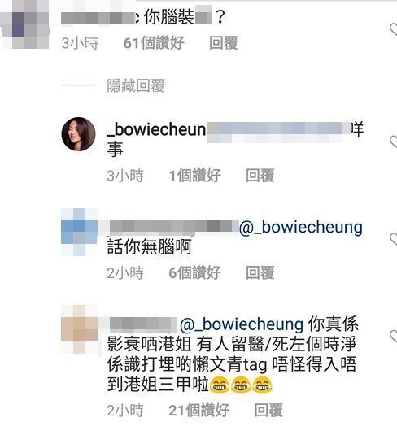This screenshot has width=397, height=435.
Task: Open the 6個讚好 likes list
Action: point(195,272)
